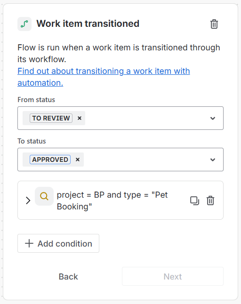
Task: Open link about transitioning a work item
Action: coord(104,77)
